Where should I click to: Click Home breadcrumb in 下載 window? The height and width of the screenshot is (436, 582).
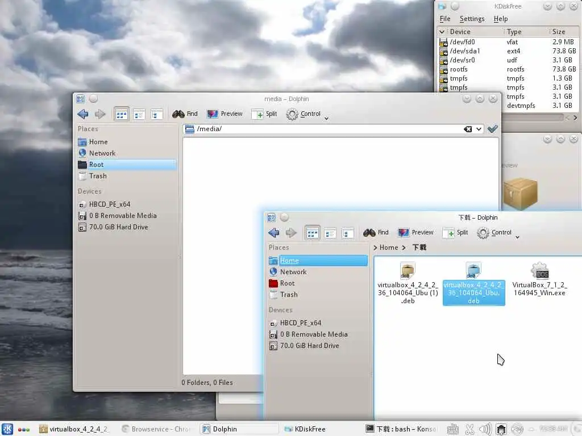[x=389, y=248]
